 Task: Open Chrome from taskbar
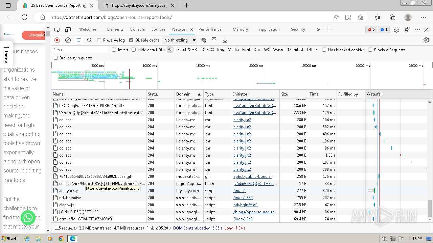(61, 239)
